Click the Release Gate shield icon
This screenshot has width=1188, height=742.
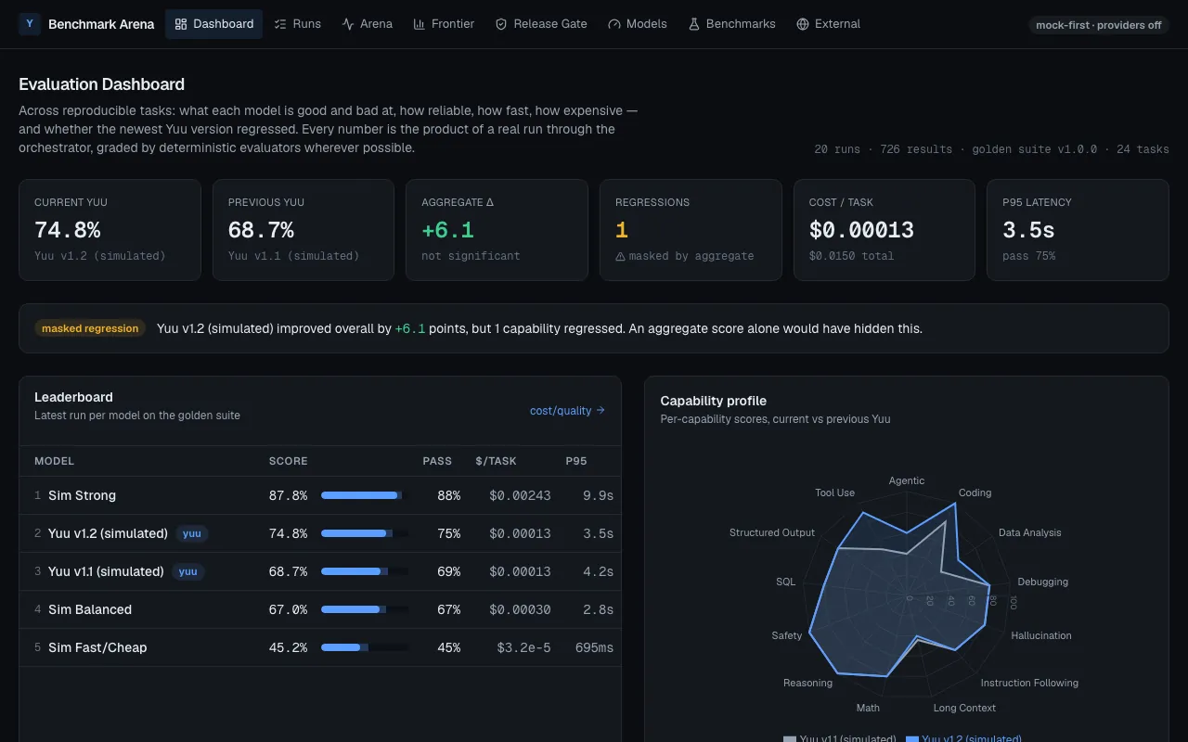click(x=501, y=24)
